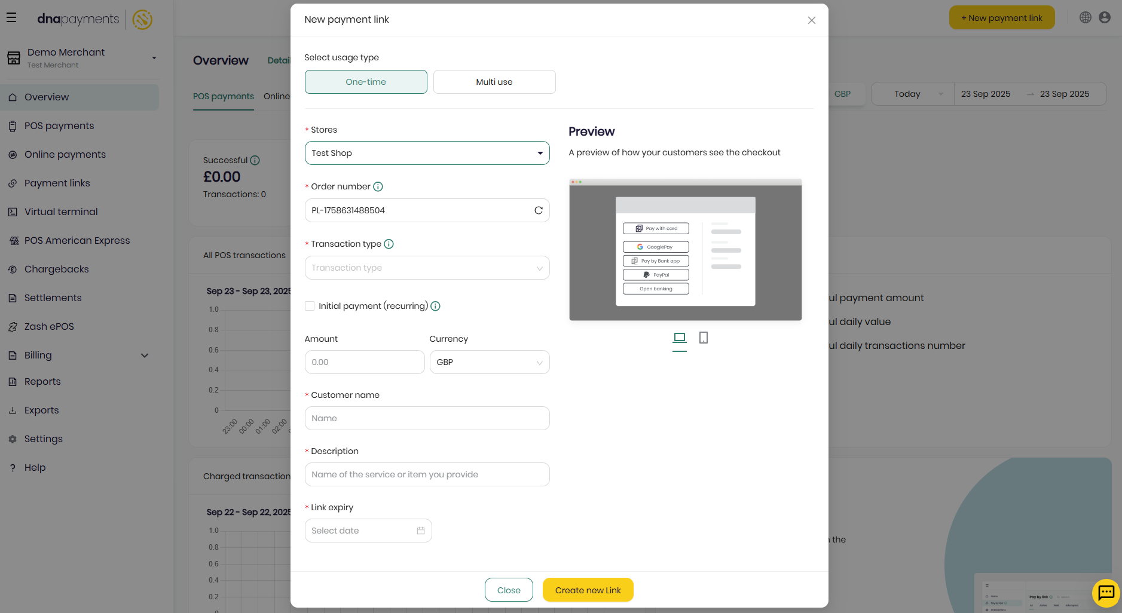Open the Transaction type info tooltip
The height and width of the screenshot is (613, 1122).
(389, 244)
